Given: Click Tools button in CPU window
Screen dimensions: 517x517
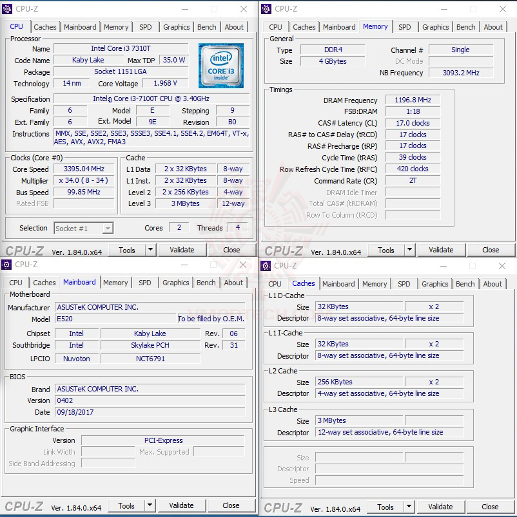Looking at the screenshot, I should pos(127,250).
